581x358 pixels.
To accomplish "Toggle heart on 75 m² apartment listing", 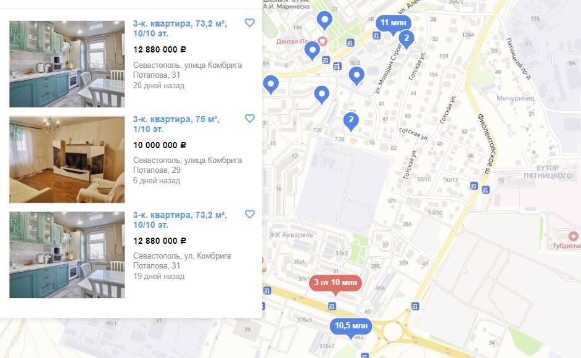I will click(250, 119).
